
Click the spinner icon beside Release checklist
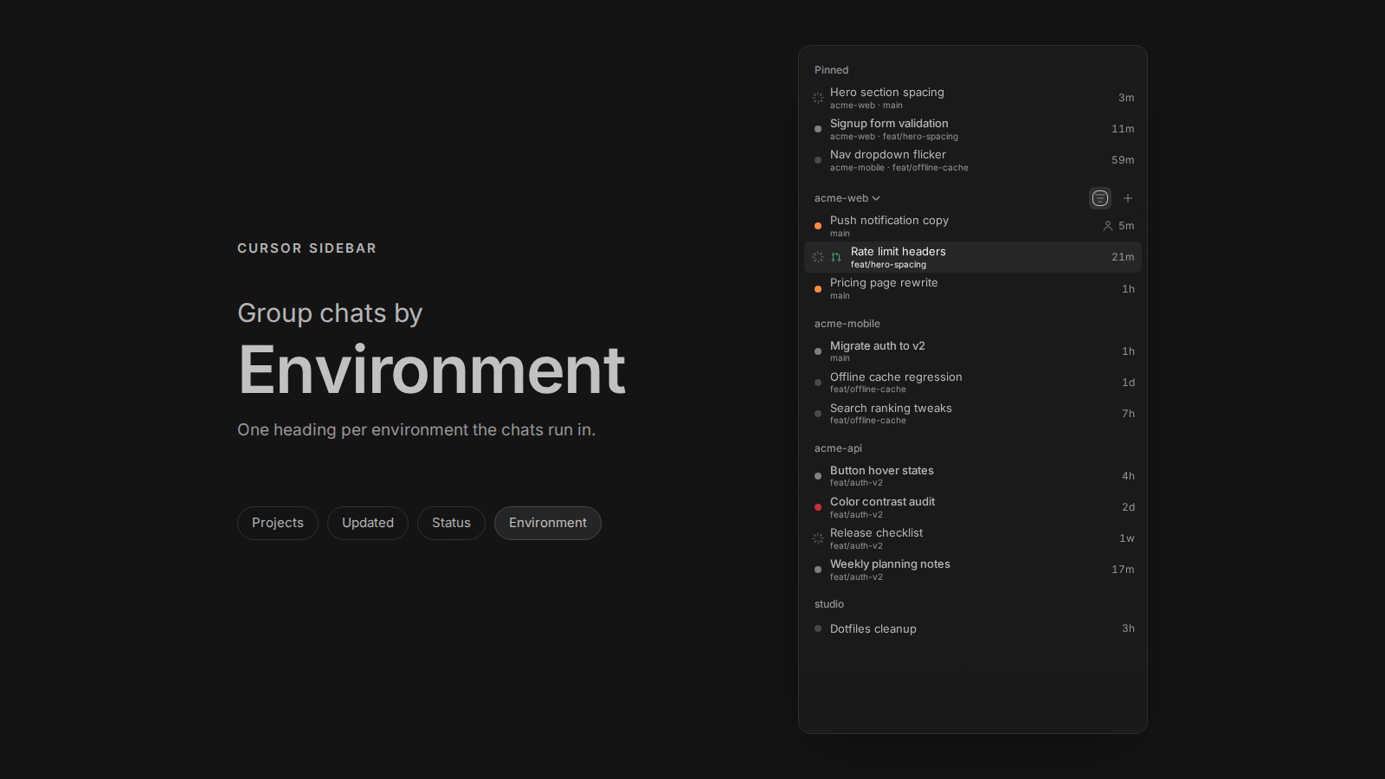click(818, 538)
